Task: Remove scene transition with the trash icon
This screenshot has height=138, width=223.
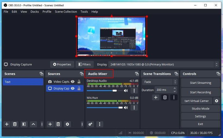Action: coord(165,97)
